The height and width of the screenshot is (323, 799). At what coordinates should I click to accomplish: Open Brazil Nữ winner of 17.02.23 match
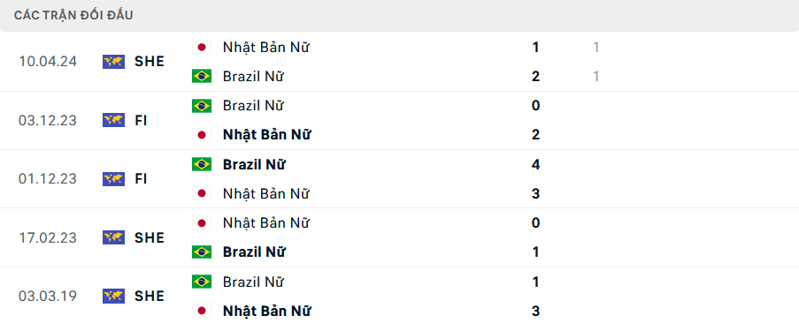(254, 252)
